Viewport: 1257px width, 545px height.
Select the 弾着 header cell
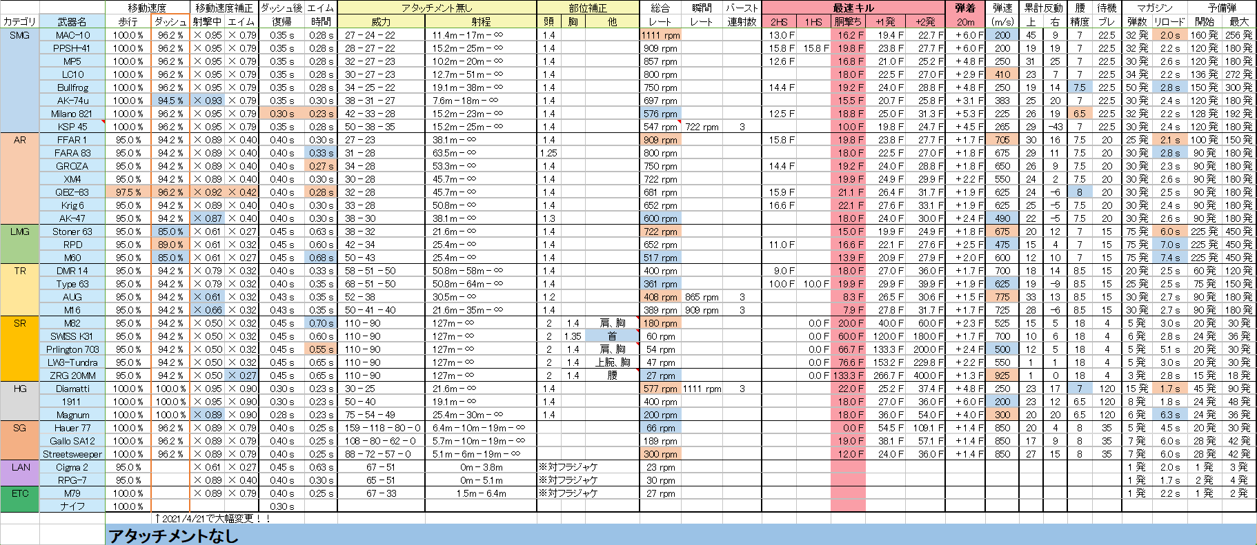[965, 8]
